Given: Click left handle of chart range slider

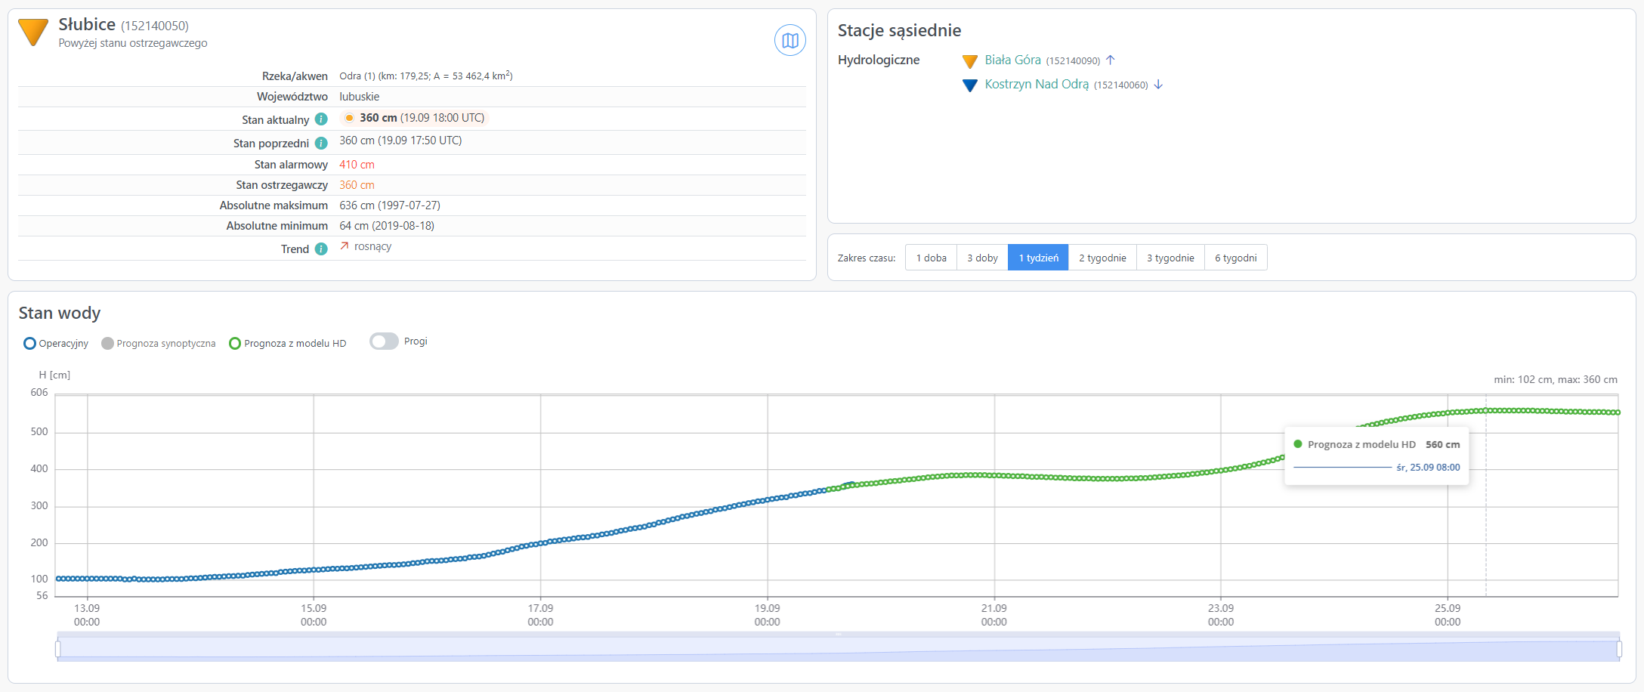Looking at the screenshot, I should 58,649.
